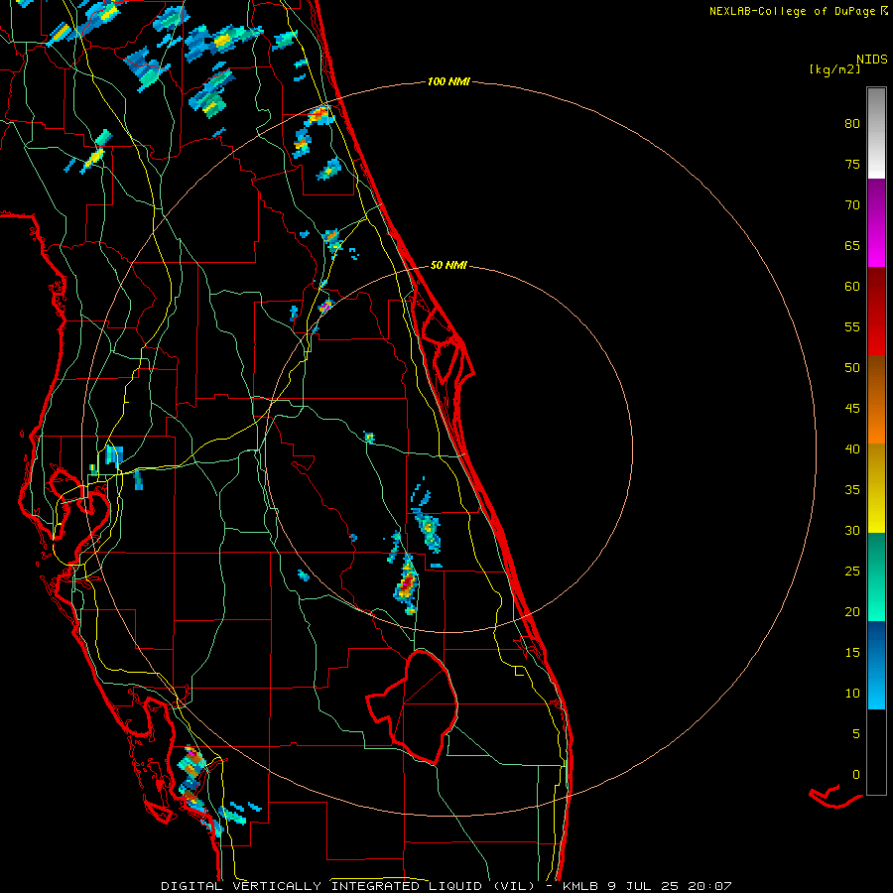Click the 40 value on the color scale

click(x=852, y=449)
